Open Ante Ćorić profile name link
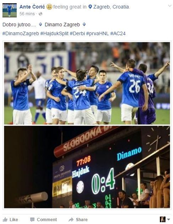 [32, 7]
